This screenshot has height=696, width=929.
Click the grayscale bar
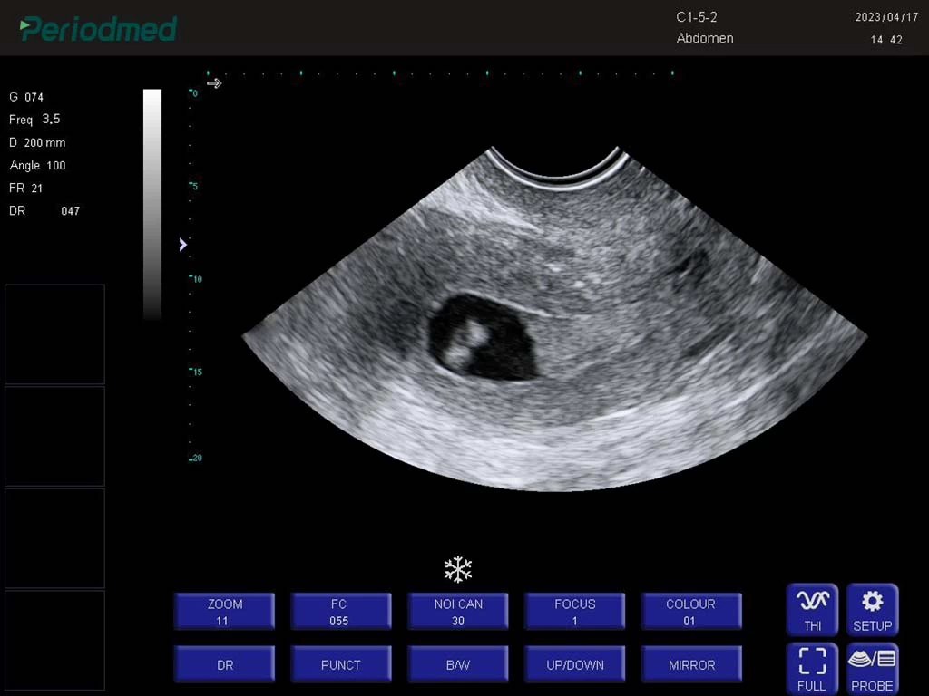(x=152, y=204)
